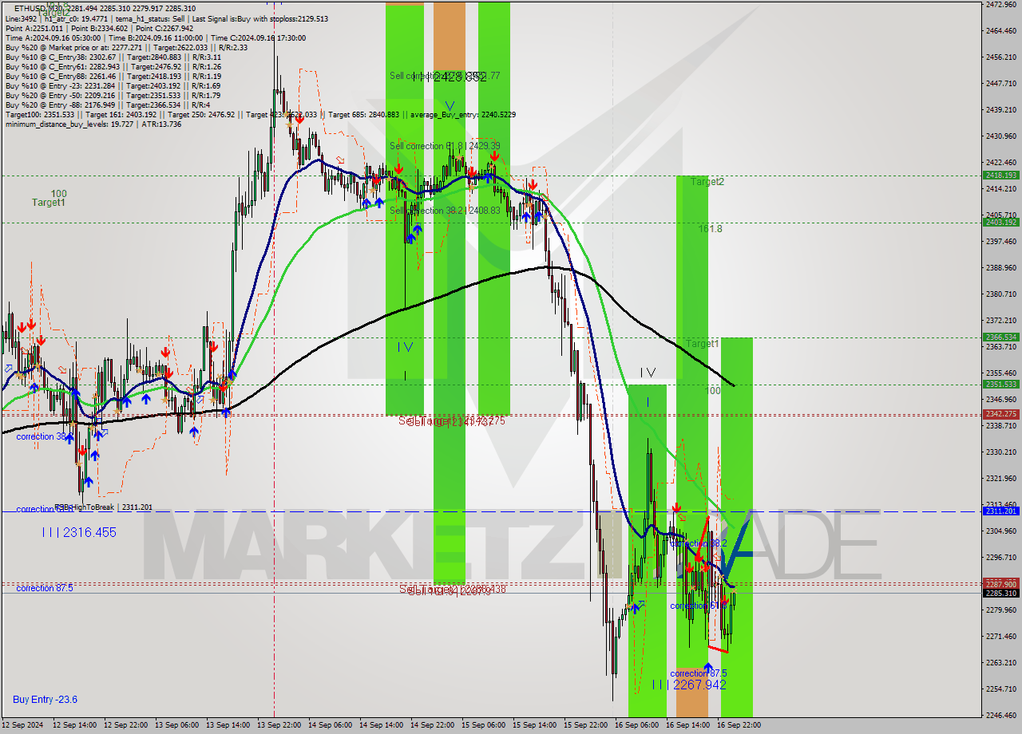
Task: Click the '15 Sep 06:00' time label
Action: (483, 725)
